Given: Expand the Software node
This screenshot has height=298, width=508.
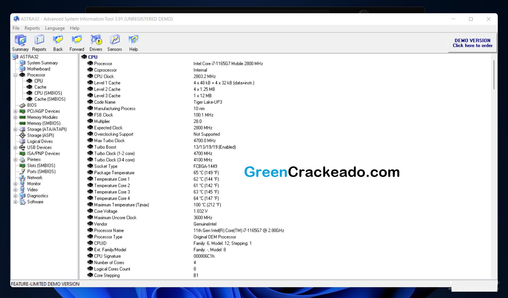Looking at the screenshot, I should point(15,202).
